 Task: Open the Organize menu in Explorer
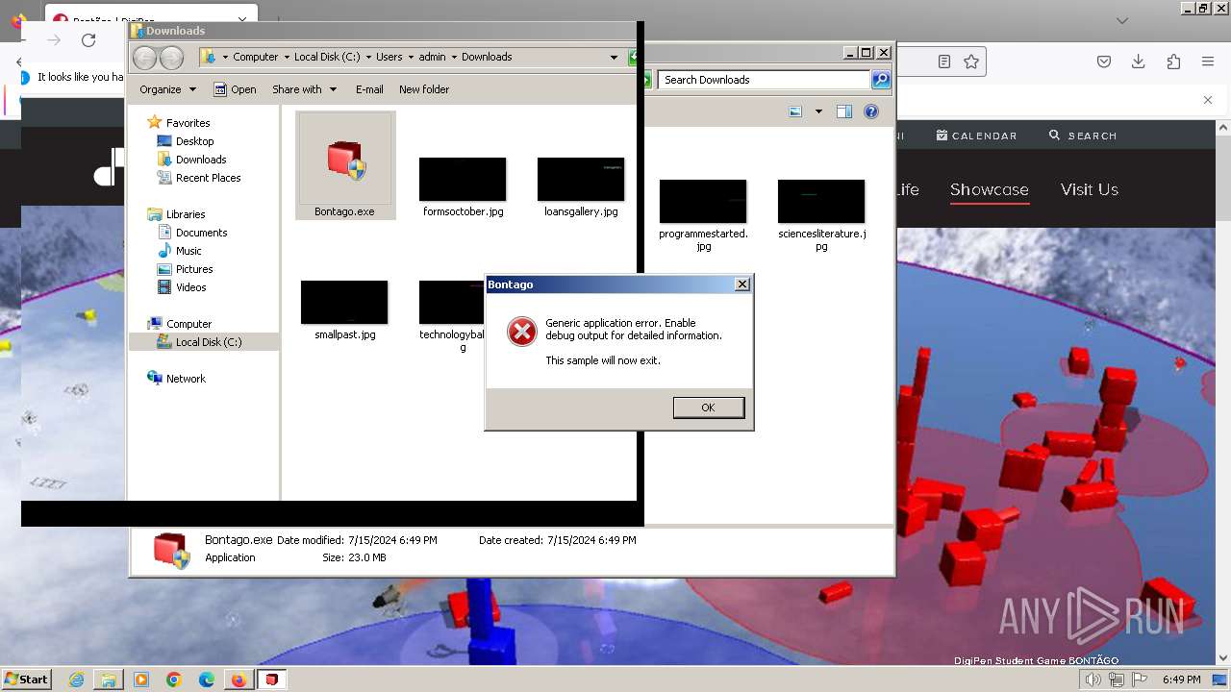coord(167,89)
